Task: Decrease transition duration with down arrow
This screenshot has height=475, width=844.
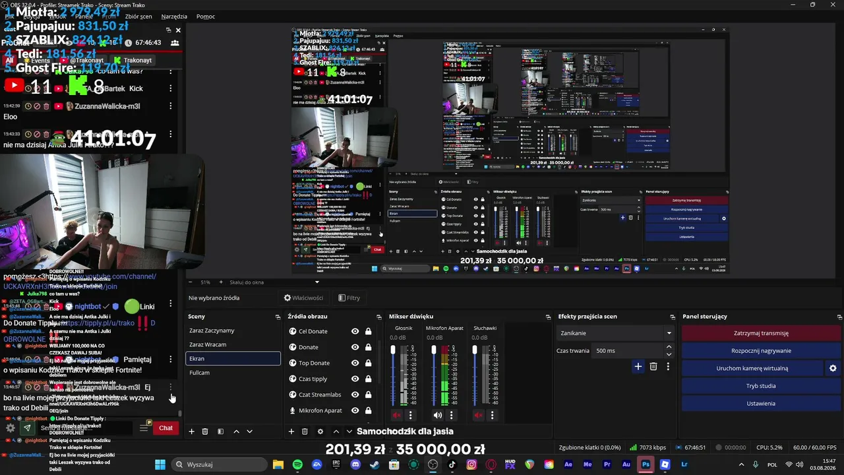Action: click(x=669, y=354)
